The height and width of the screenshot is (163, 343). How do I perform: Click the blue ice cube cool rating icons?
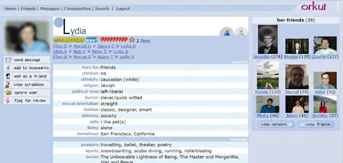[x=91, y=40]
